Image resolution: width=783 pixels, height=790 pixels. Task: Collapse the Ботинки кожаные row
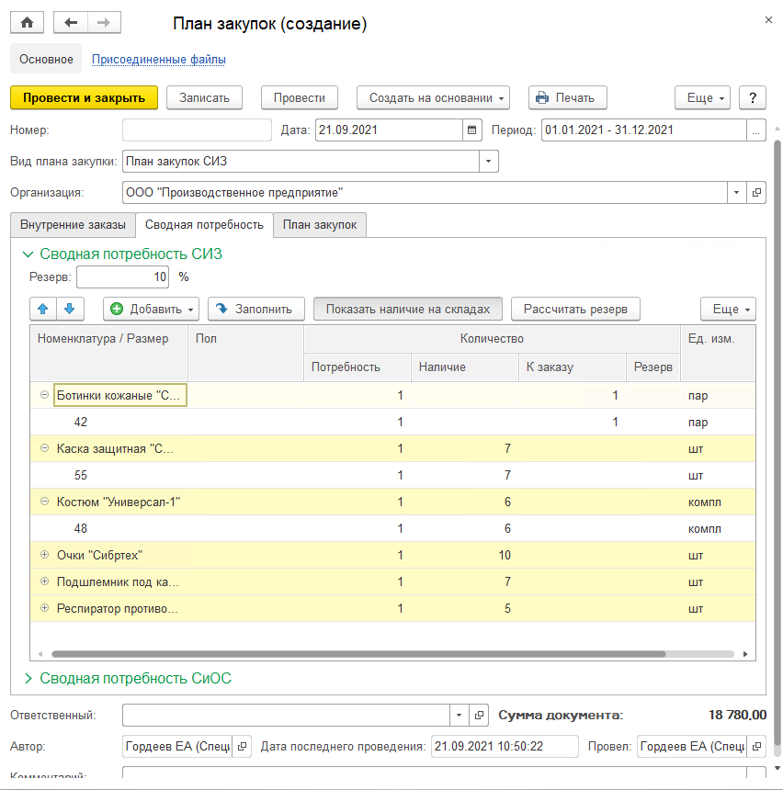[44, 395]
